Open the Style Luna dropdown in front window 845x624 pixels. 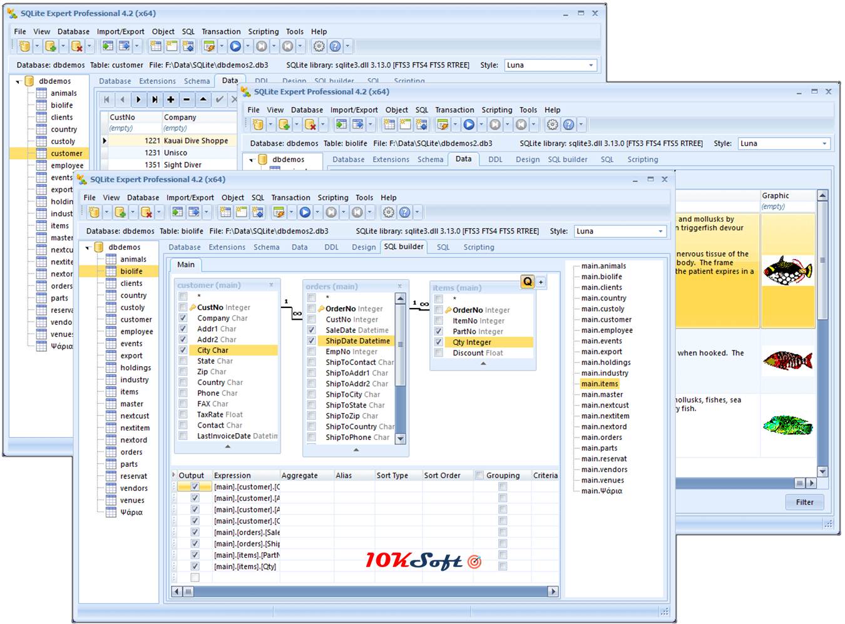pyautogui.click(x=660, y=231)
